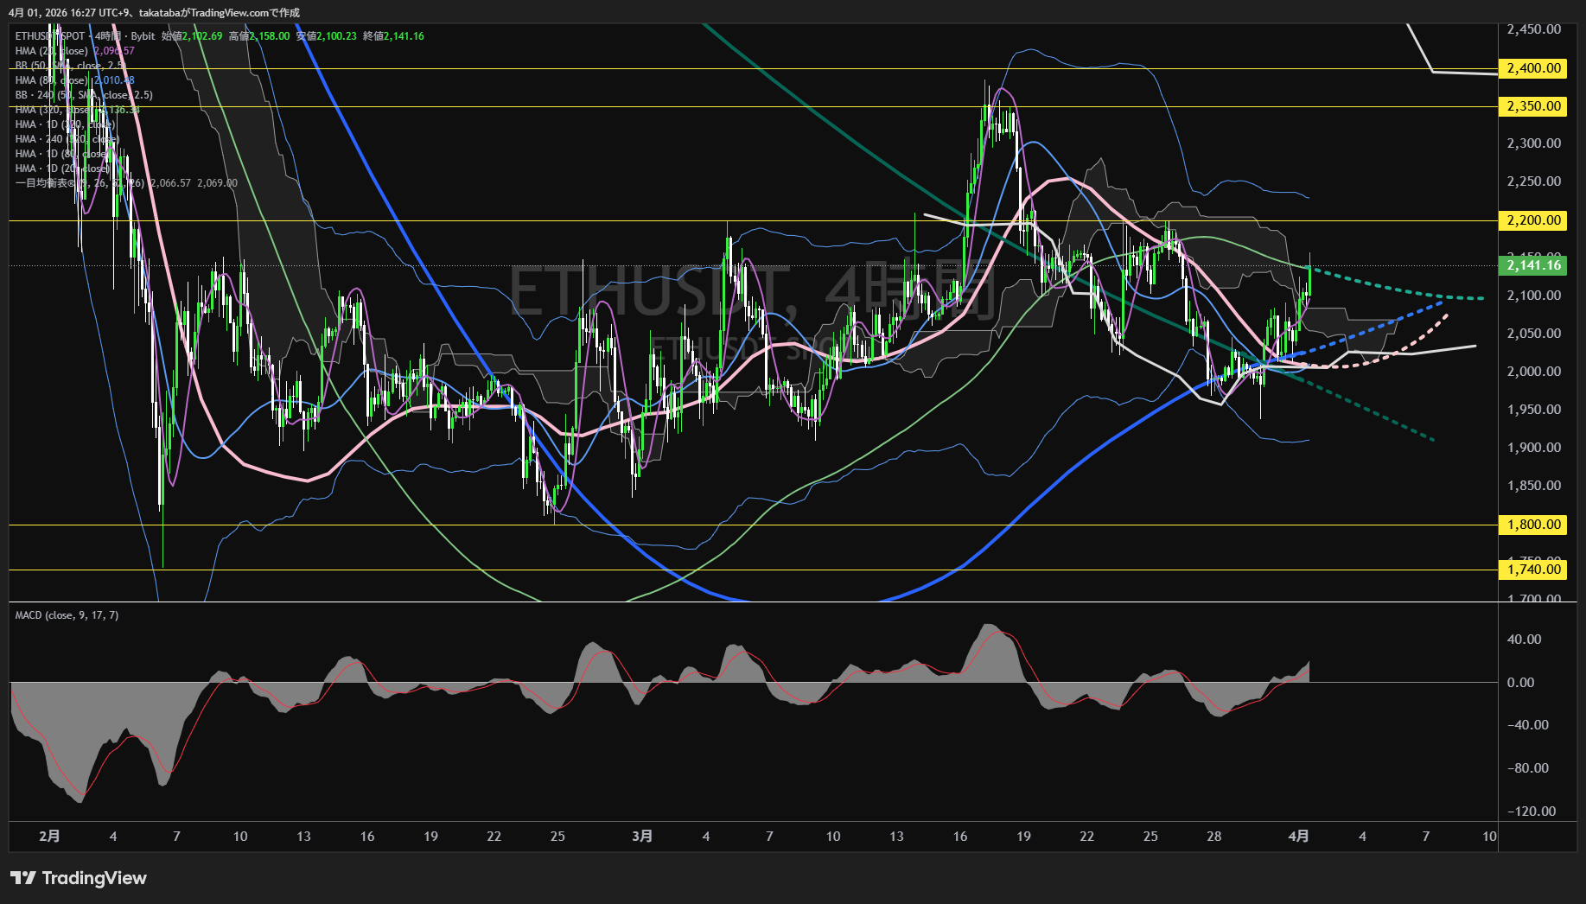Click the 2,200.00 yellow price level tag
The height and width of the screenshot is (904, 1586).
click(1533, 220)
